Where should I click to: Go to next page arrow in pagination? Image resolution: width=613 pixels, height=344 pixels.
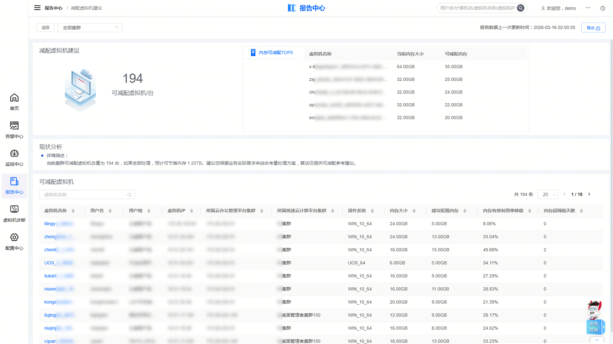tap(589, 194)
